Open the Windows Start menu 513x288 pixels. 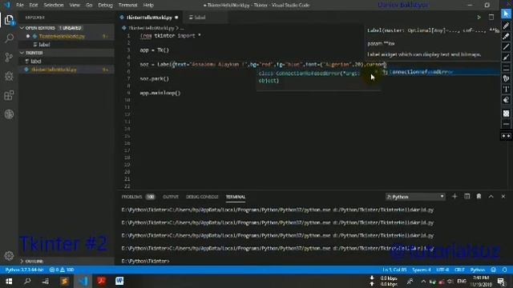coord(9,281)
